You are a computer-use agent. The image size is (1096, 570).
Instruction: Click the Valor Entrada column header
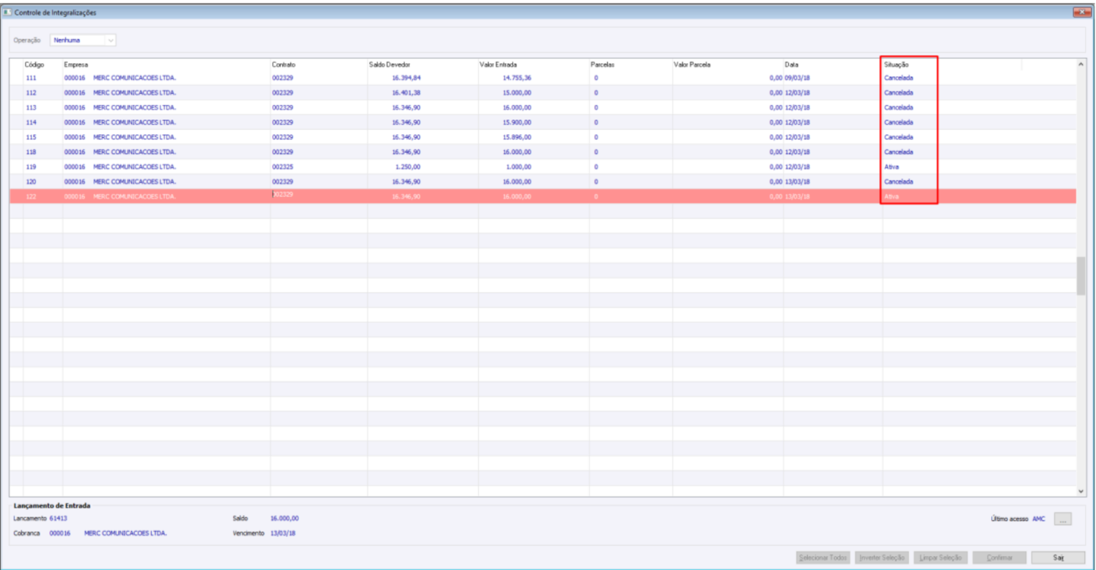pos(499,64)
